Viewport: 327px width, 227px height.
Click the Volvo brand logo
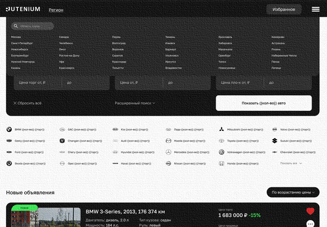coord(275,129)
